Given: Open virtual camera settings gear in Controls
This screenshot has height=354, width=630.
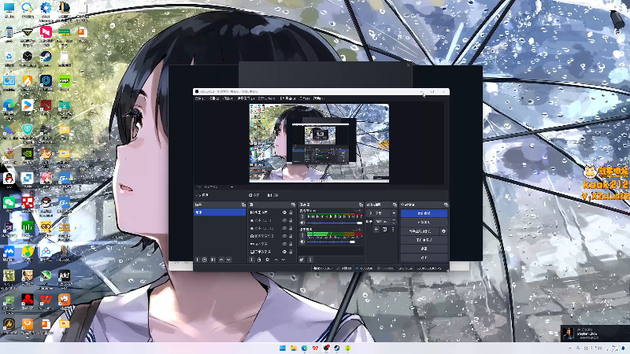Looking at the screenshot, I should 443,231.
